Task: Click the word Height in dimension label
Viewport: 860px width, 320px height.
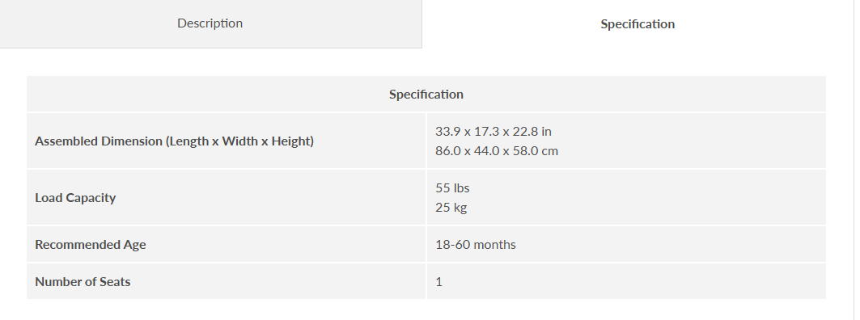Action: [x=290, y=141]
